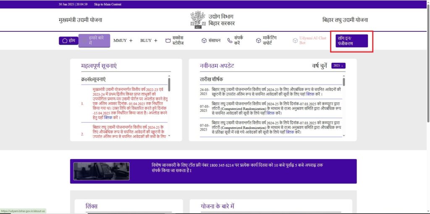
Task: Open सक्सेस स्टोरीज menu item
Action: pos(174,41)
